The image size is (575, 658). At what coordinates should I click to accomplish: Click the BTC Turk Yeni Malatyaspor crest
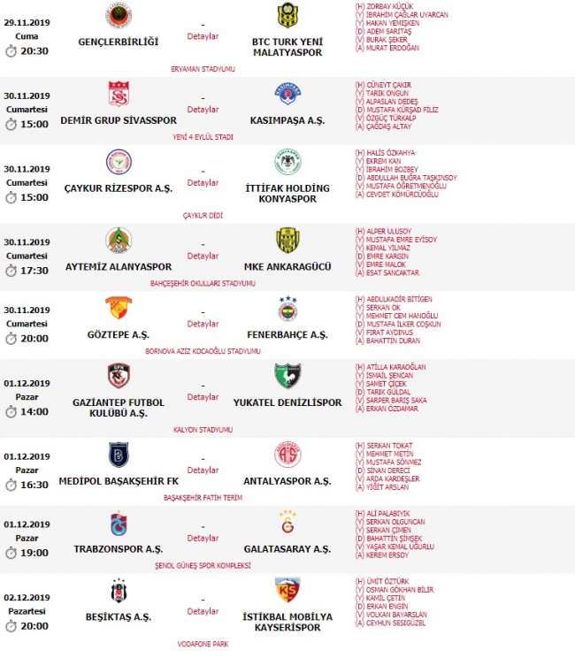[x=287, y=16]
